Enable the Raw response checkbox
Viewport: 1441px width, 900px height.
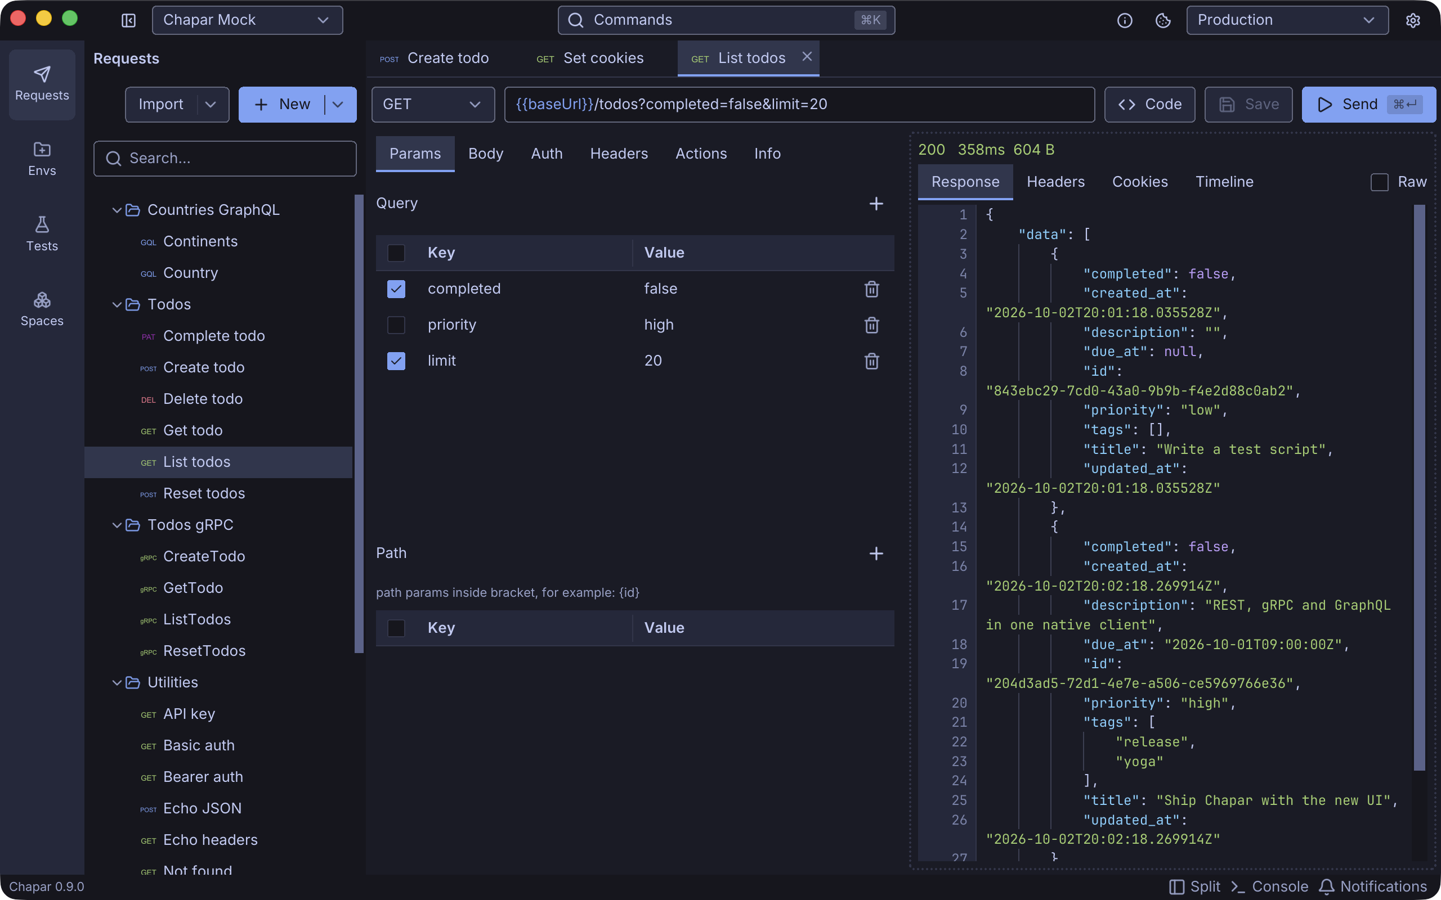click(x=1380, y=182)
